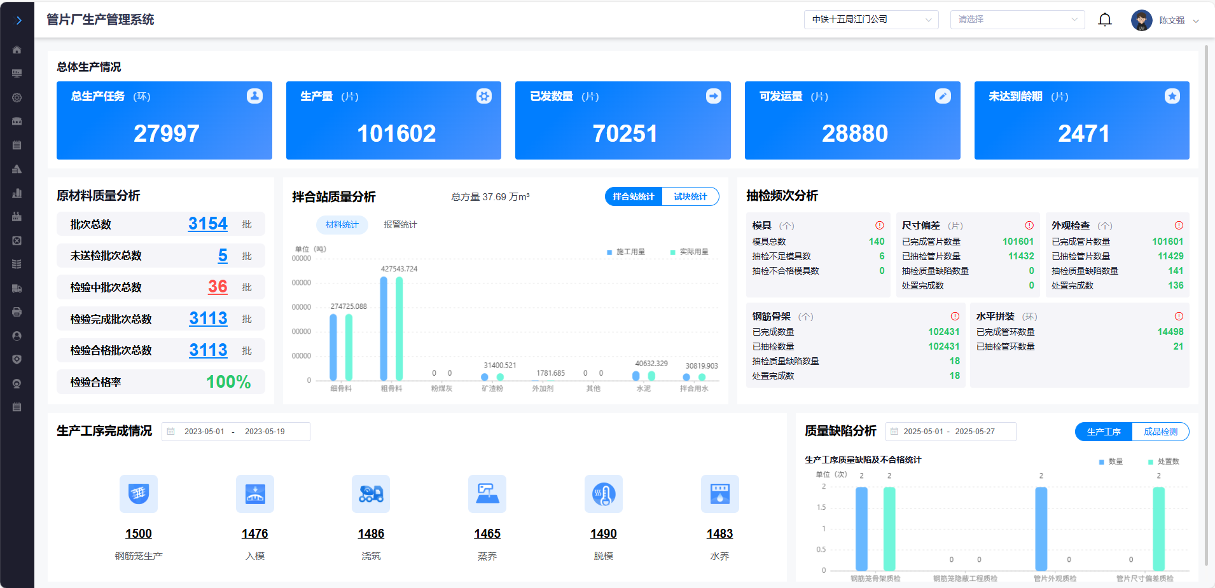
Task: Select the 报警统计 tab
Action: coord(400,225)
